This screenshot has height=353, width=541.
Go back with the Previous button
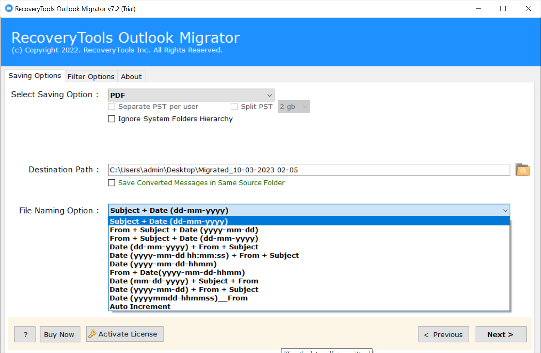(x=444, y=334)
